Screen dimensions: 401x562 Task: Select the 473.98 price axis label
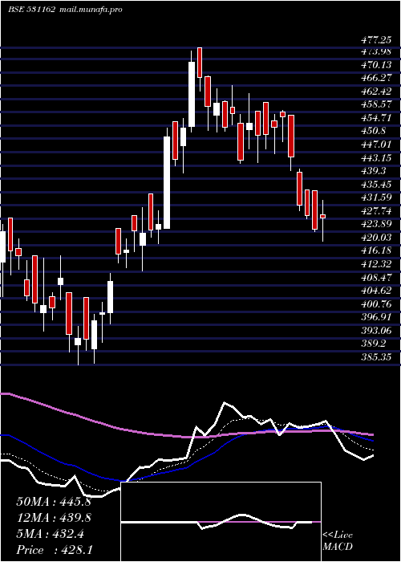tap(376, 51)
